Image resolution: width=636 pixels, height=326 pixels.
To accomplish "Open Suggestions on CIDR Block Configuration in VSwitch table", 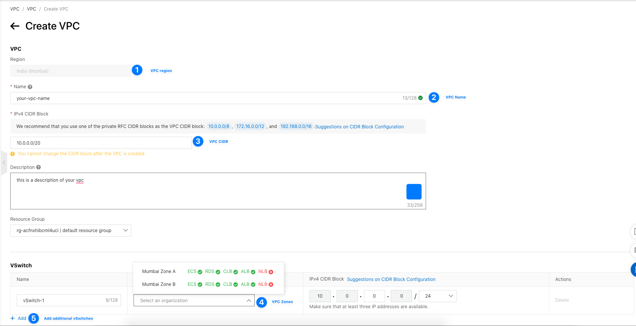I will pos(391,279).
